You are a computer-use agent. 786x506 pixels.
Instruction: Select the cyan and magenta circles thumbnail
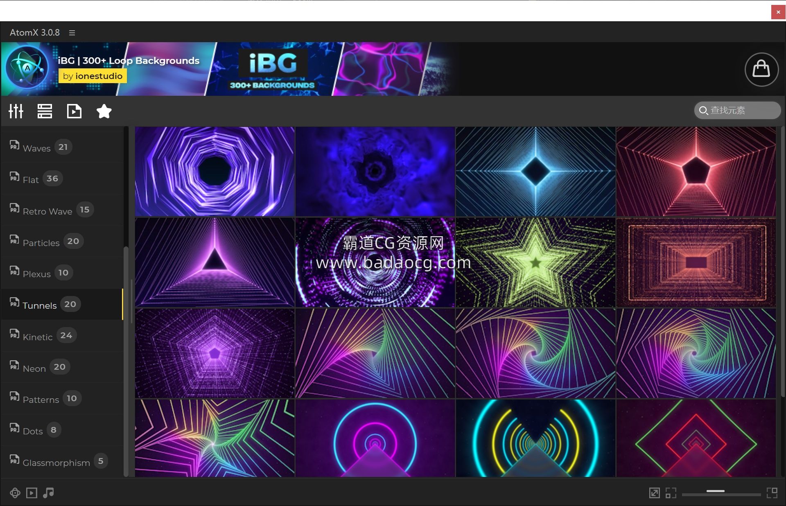pyautogui.click(x=375, y=438)
